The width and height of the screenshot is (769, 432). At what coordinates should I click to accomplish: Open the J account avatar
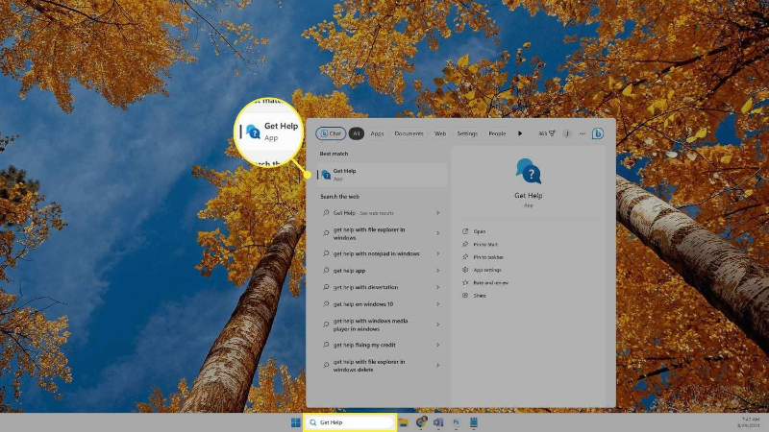point(567,133)
